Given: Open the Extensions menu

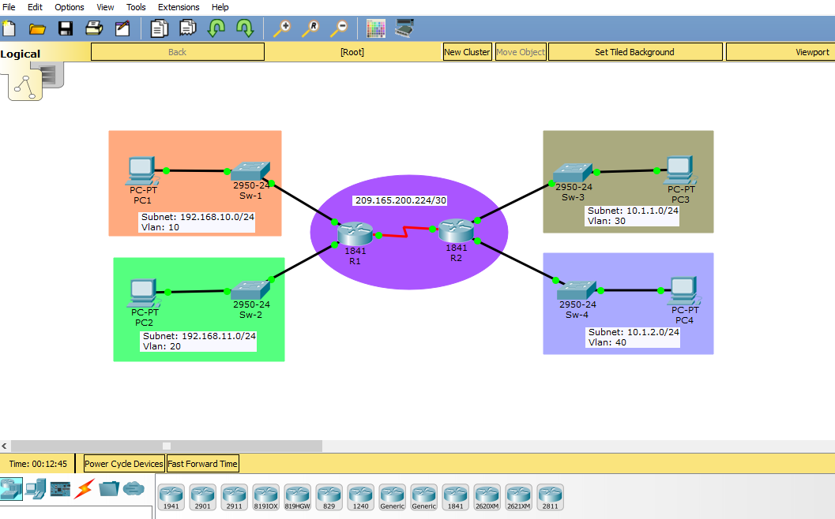Looking at the screenshot, I should (x=179, y=7).
